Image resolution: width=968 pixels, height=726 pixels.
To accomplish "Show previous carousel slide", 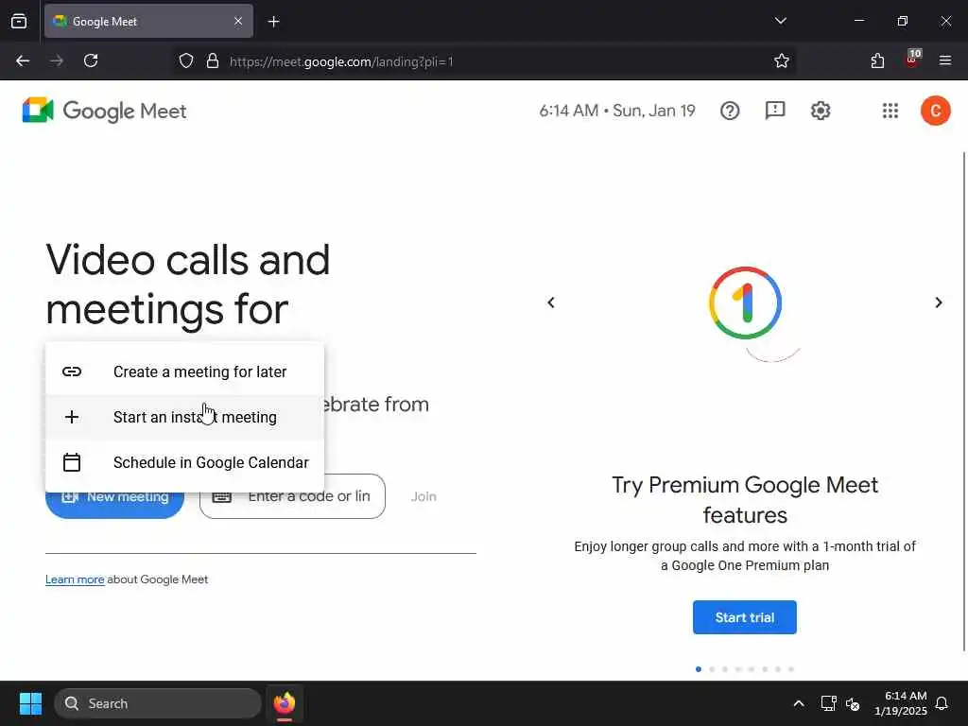I will (x=551, y=302).
